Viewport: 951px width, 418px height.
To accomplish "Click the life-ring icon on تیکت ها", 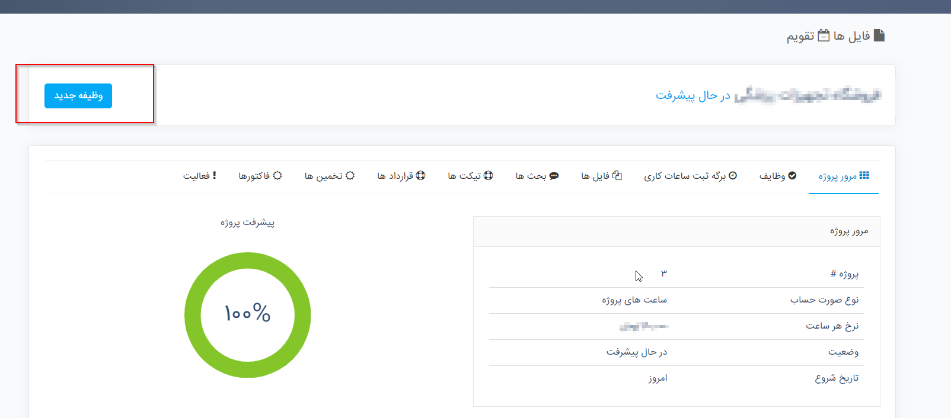I will (489, 175).
